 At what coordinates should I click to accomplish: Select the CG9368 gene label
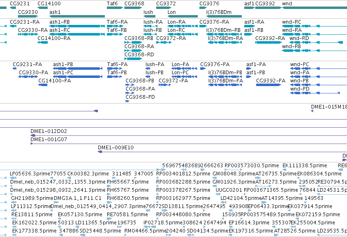coord(134,4)
